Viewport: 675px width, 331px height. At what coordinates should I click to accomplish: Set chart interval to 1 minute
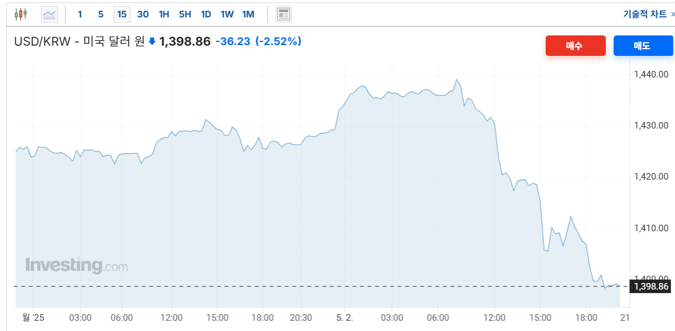(x=79, y=14)
